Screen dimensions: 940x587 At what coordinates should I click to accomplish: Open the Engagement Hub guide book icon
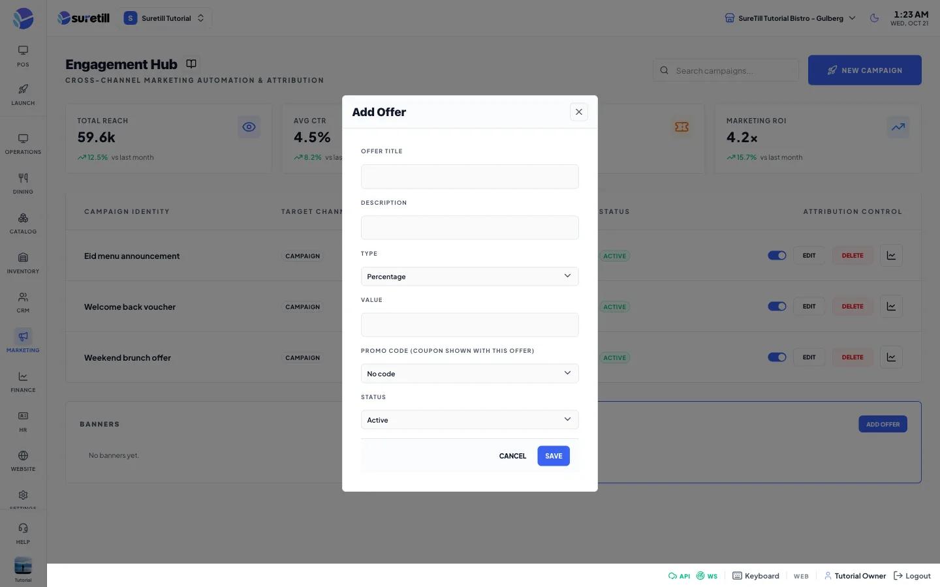(191, 64)
